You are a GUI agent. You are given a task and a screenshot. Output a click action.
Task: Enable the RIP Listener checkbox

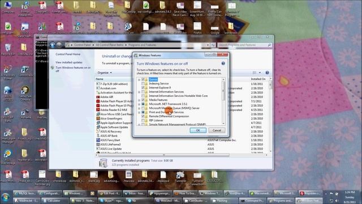click(x=143, y=121)
